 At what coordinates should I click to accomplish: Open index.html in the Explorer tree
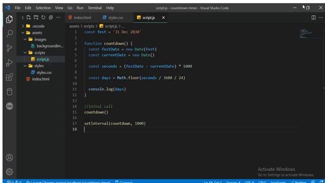(41, 79)
